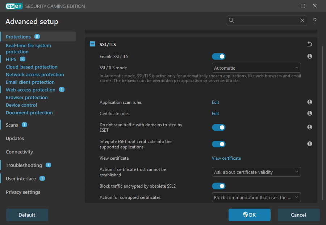Go to HIPS settings
Viewport: 326px width, 225px height.
[x=11, y=60]
